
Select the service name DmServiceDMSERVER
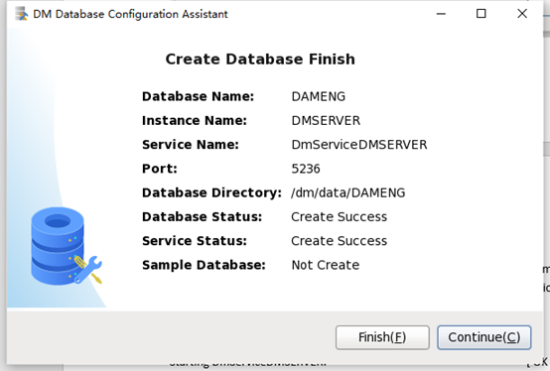pos(359,145)
